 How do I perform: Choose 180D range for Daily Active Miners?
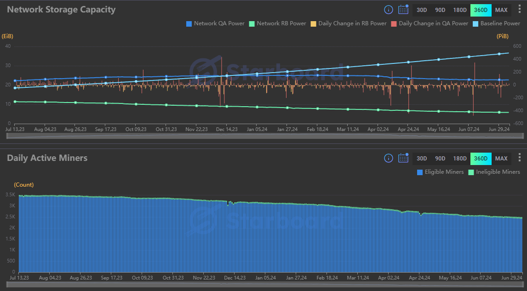click(460, 158)
